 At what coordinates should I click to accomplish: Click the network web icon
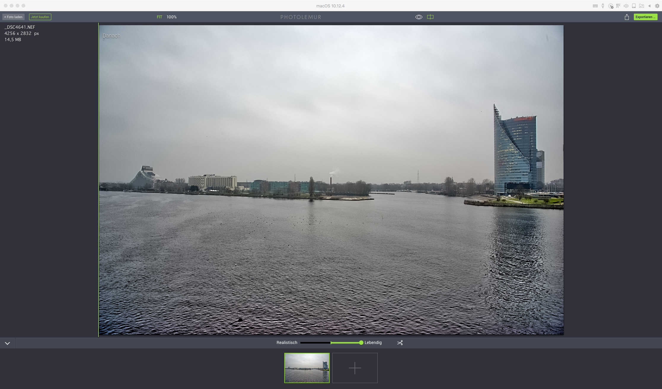click(618, 6)
